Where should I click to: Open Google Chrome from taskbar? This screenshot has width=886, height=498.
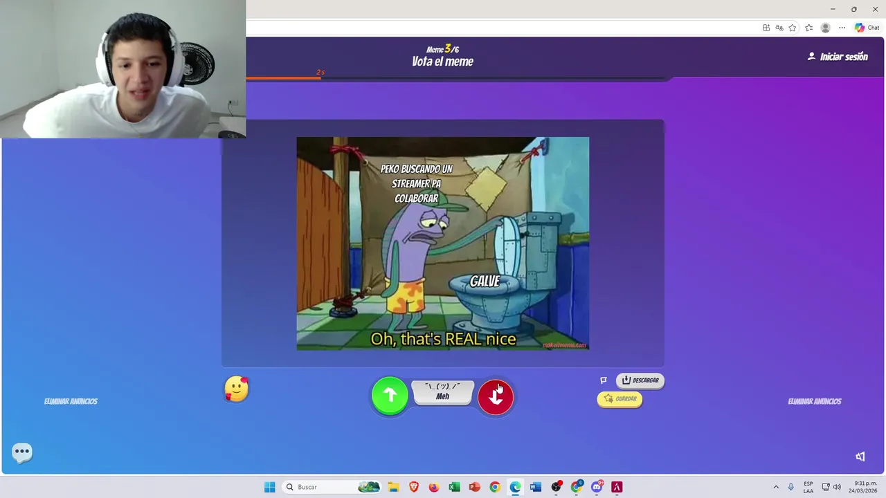pos(495,487)
